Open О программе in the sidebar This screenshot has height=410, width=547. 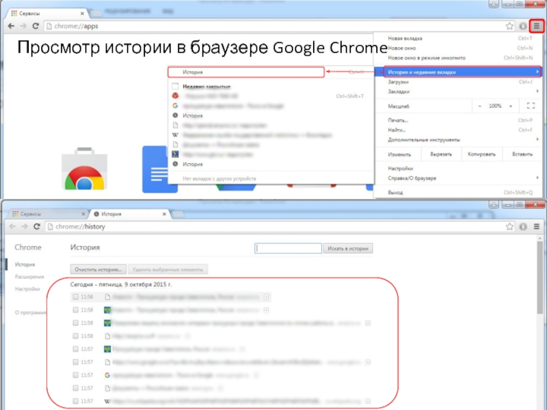30,312
